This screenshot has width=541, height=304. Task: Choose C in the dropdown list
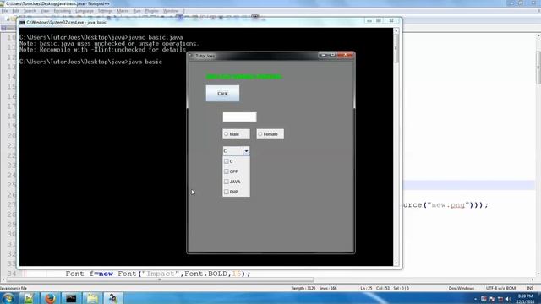(x=236, y=161)
